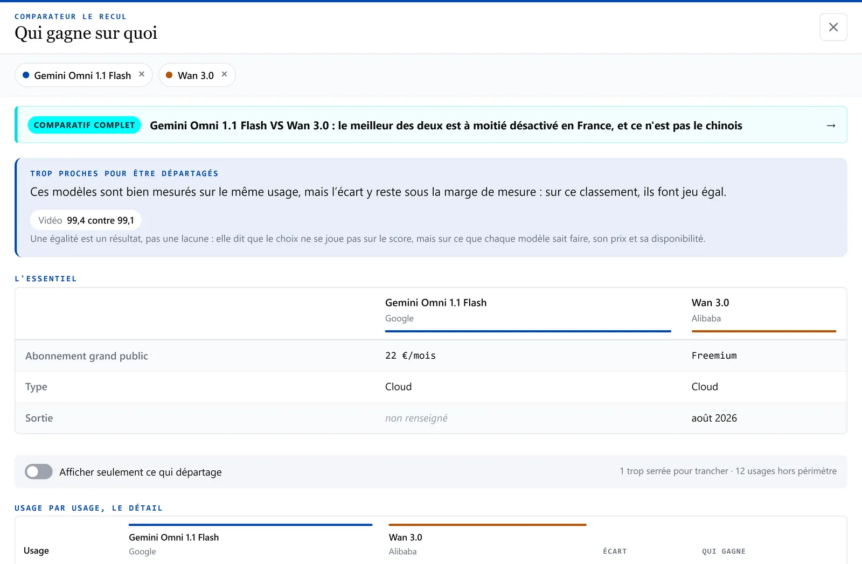Click Gemini's 'Cloud' type value
862x564 pixels.
tap(398, 387)
